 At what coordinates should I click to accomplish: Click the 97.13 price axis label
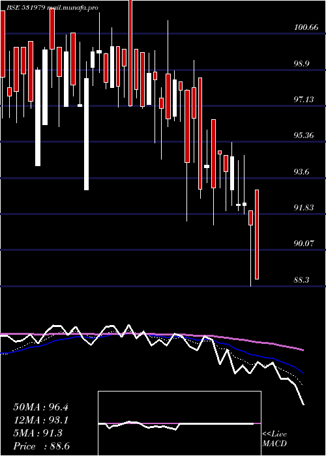(x=304, y=100)
